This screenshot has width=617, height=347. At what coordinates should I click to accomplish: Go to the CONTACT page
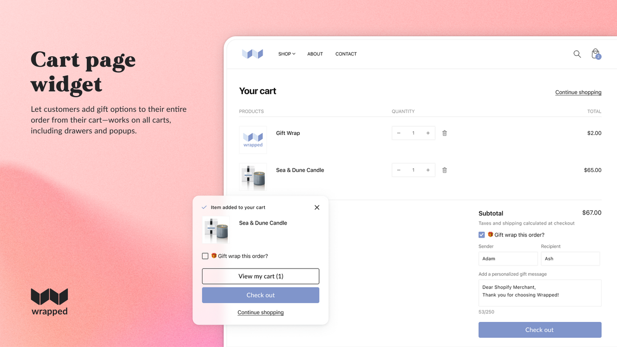coord(346,54)
